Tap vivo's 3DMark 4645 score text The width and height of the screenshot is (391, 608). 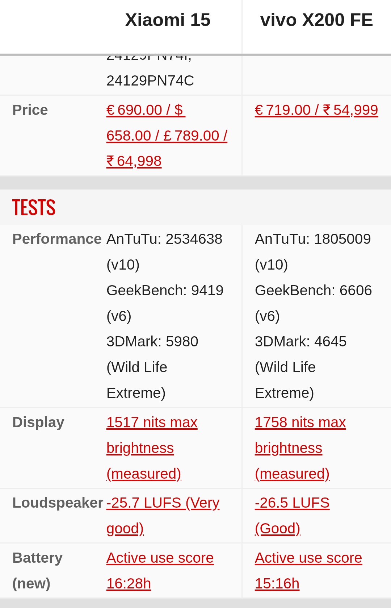[x=300, y=342]
